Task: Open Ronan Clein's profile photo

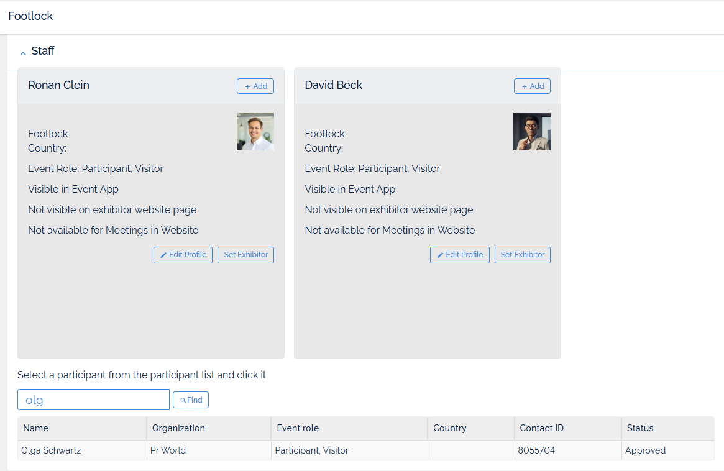Action: 255,131
